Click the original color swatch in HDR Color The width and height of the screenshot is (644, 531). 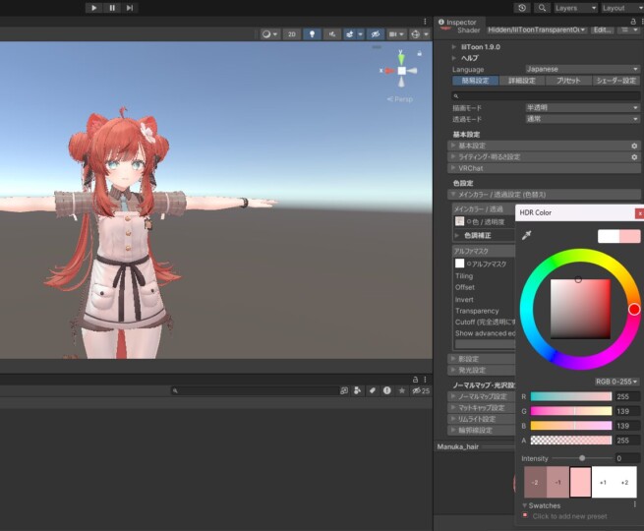tap(609, 236)
